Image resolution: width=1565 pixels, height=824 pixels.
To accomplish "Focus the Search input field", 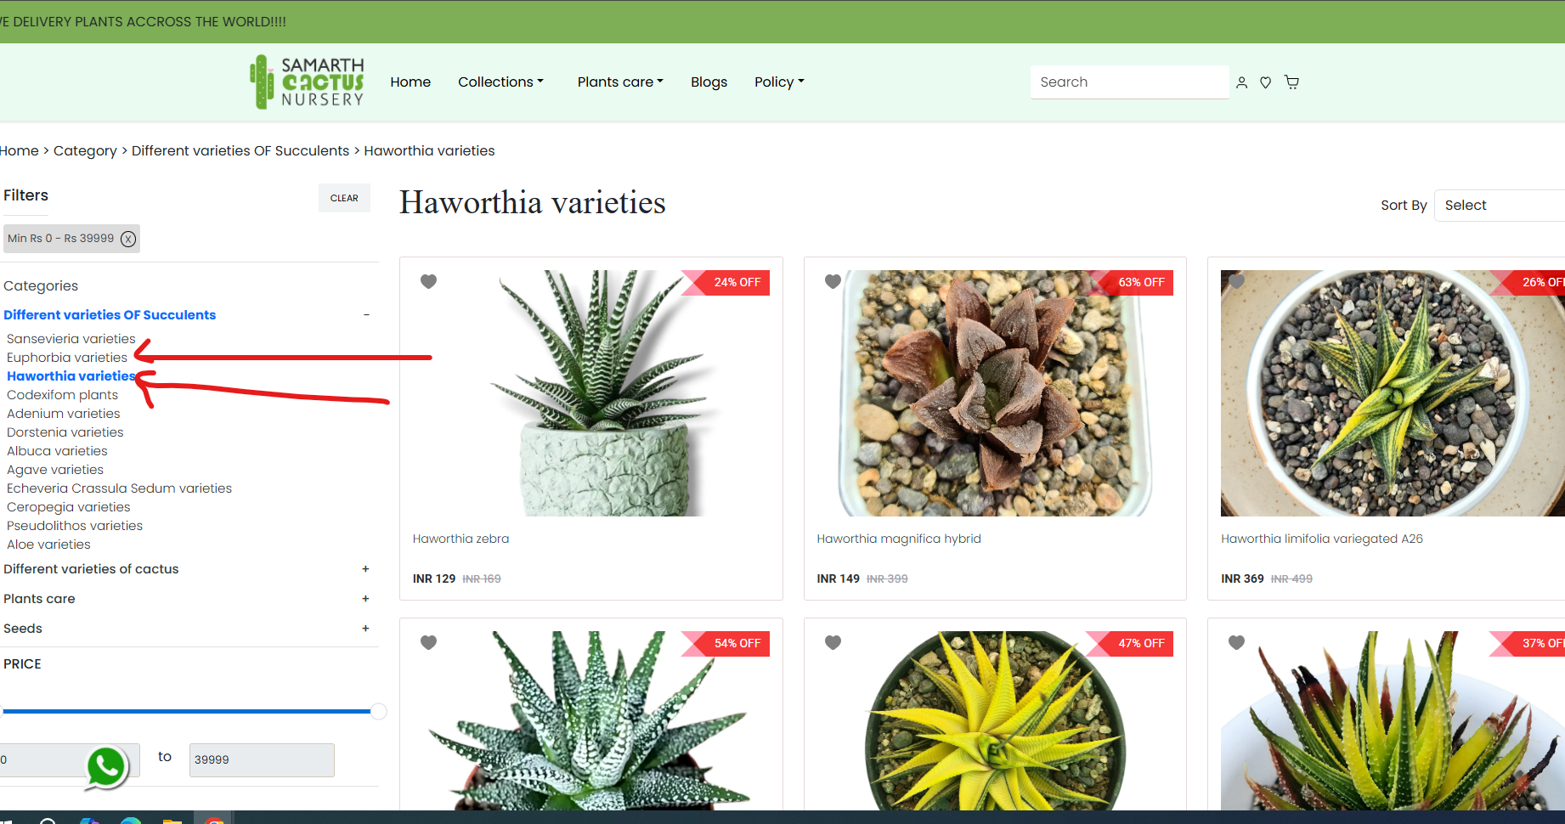I will tap(1129, 82).
